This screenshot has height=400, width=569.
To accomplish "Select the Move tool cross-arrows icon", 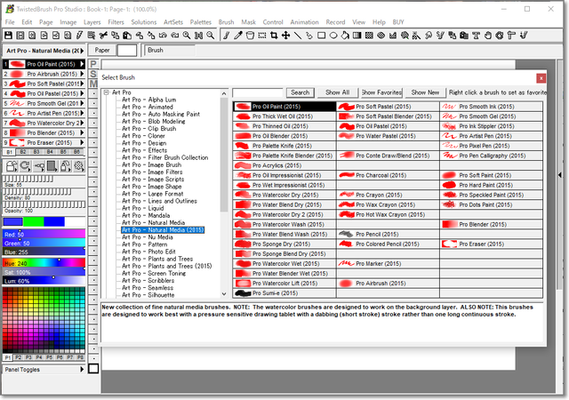I will 285,36.
